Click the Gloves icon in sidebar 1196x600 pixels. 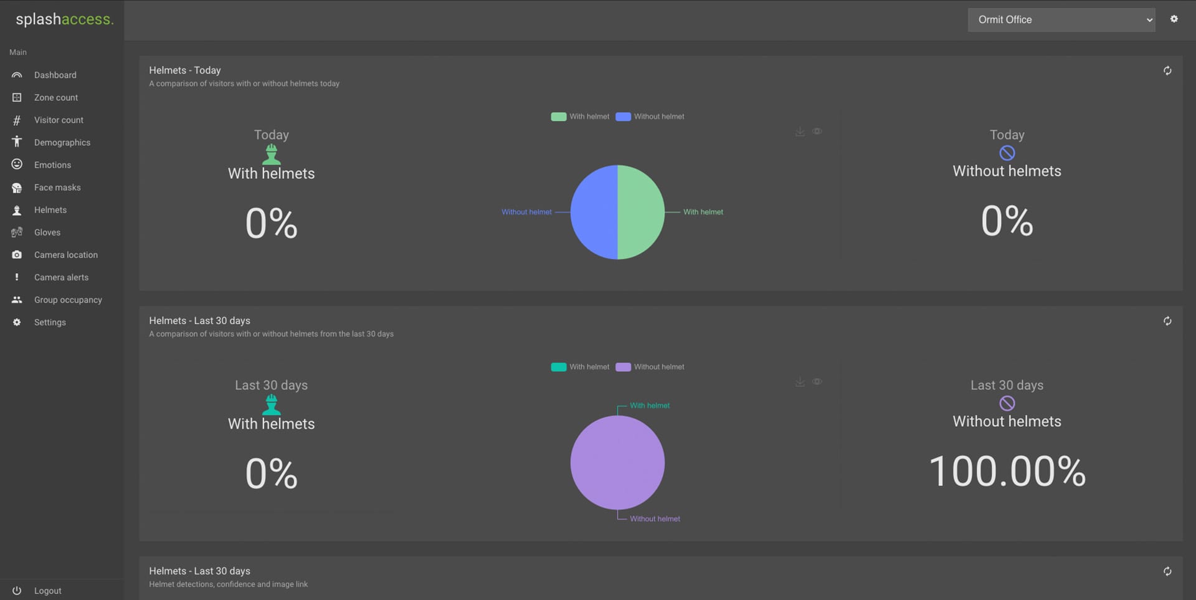pyautogui.click(x=17, y=232)
